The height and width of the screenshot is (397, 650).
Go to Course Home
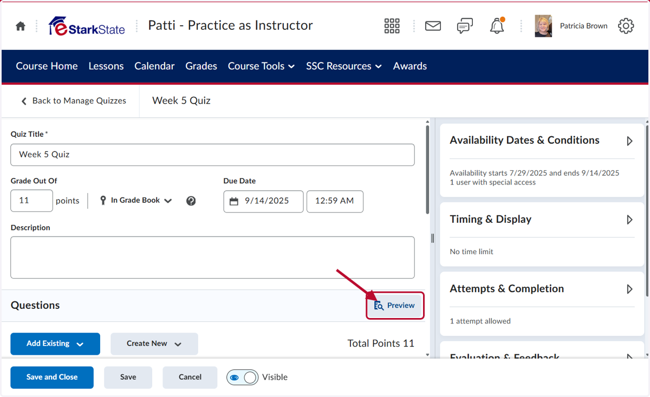pos(47,66)
